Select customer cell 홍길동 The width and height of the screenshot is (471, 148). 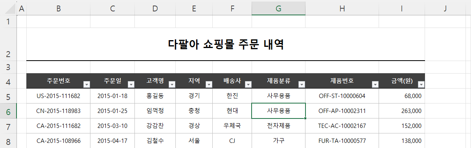point(155,96)
